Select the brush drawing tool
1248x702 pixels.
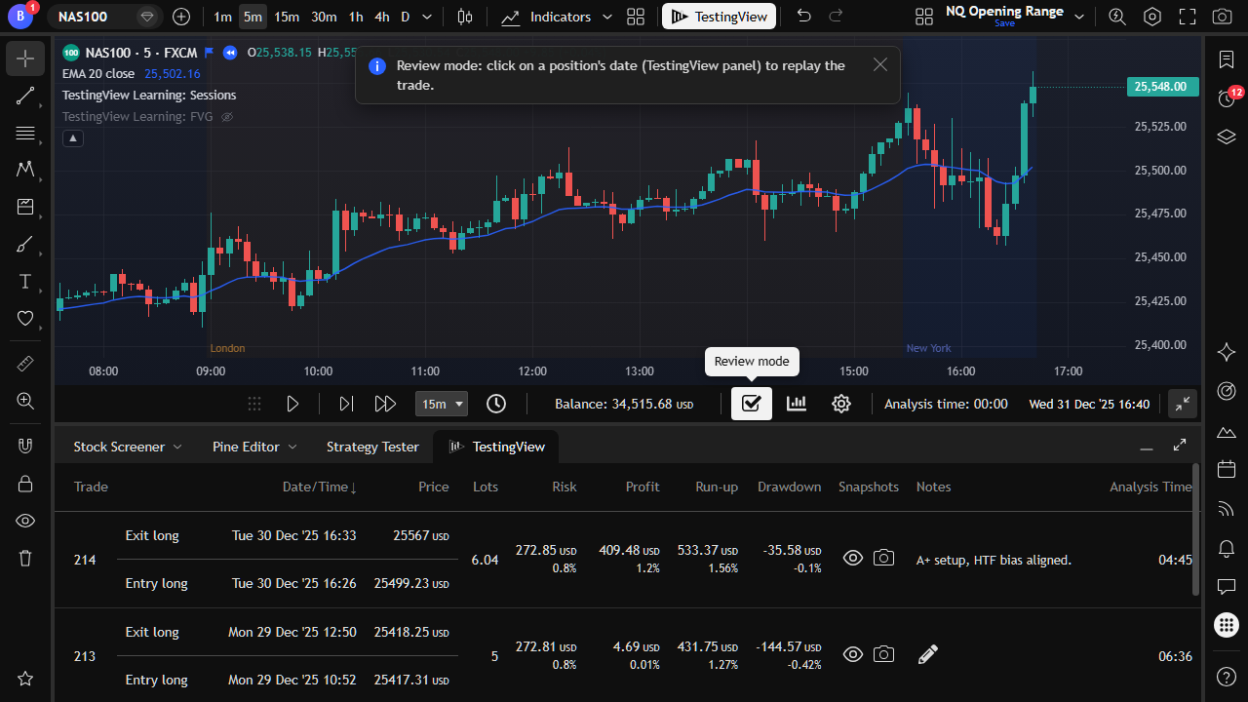(x=25, y=245)
